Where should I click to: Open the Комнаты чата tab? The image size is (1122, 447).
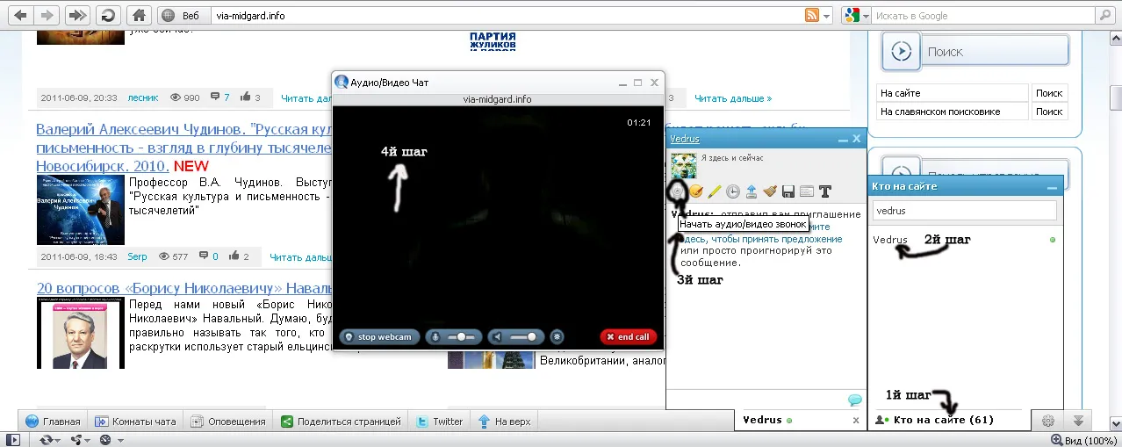[135, 422]
